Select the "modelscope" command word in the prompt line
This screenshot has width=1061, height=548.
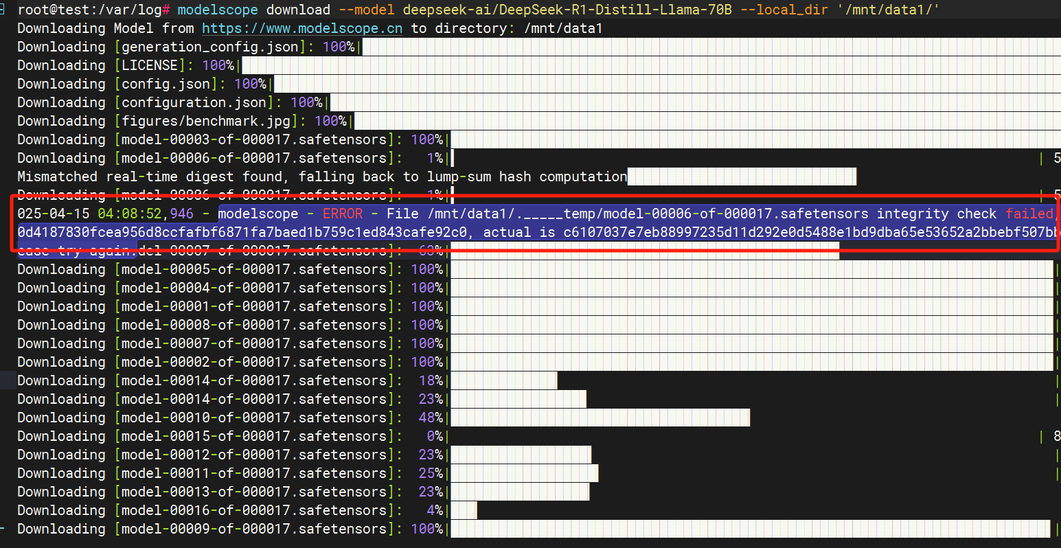point(218,10)
